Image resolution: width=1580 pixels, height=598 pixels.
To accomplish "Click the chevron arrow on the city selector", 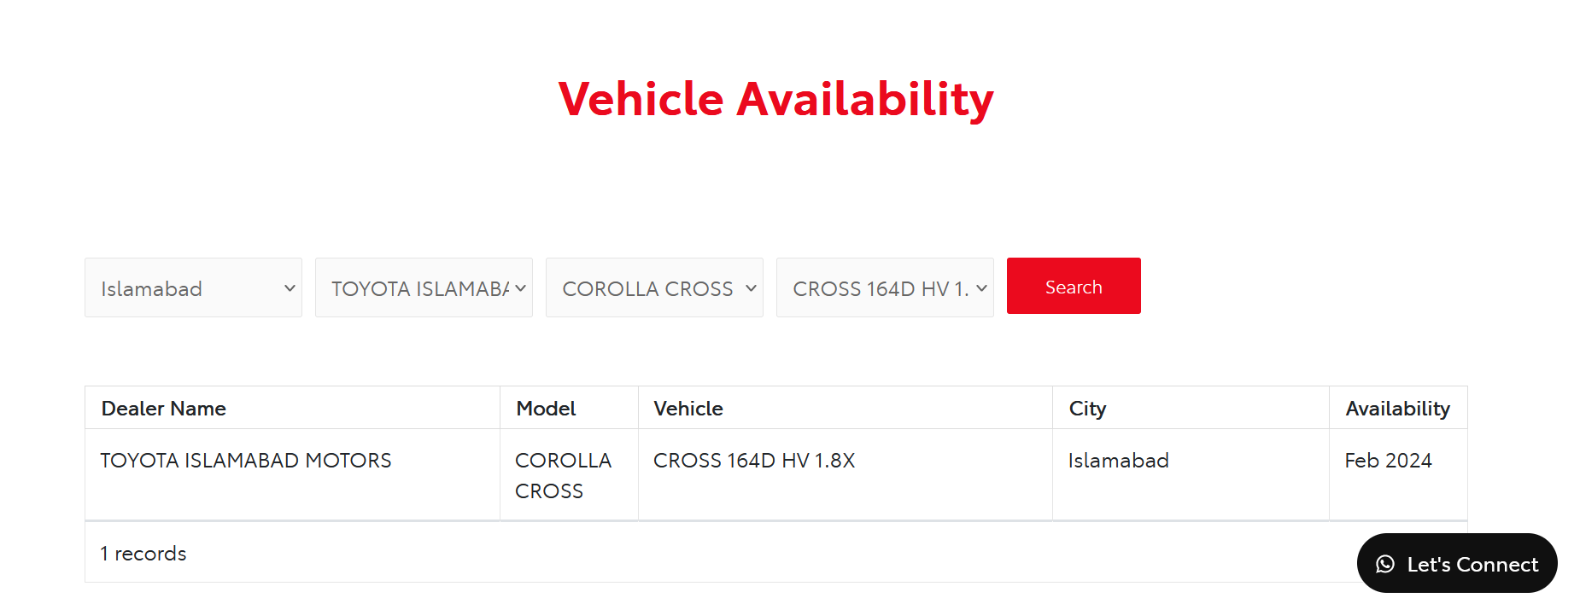I will click(x=290, y=287).
